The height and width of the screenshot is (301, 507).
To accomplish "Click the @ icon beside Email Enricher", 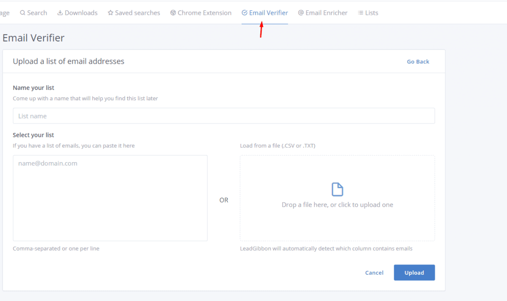I will pyautogui.click(x=301, y=13).
